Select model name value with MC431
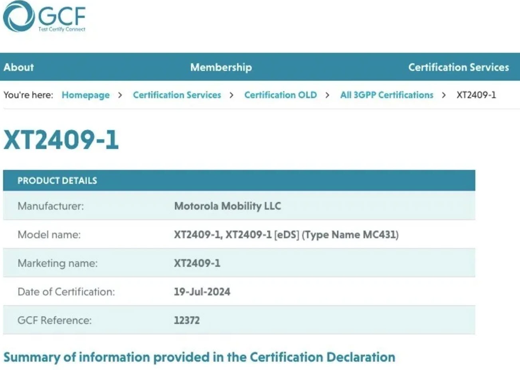 [286, 234]
